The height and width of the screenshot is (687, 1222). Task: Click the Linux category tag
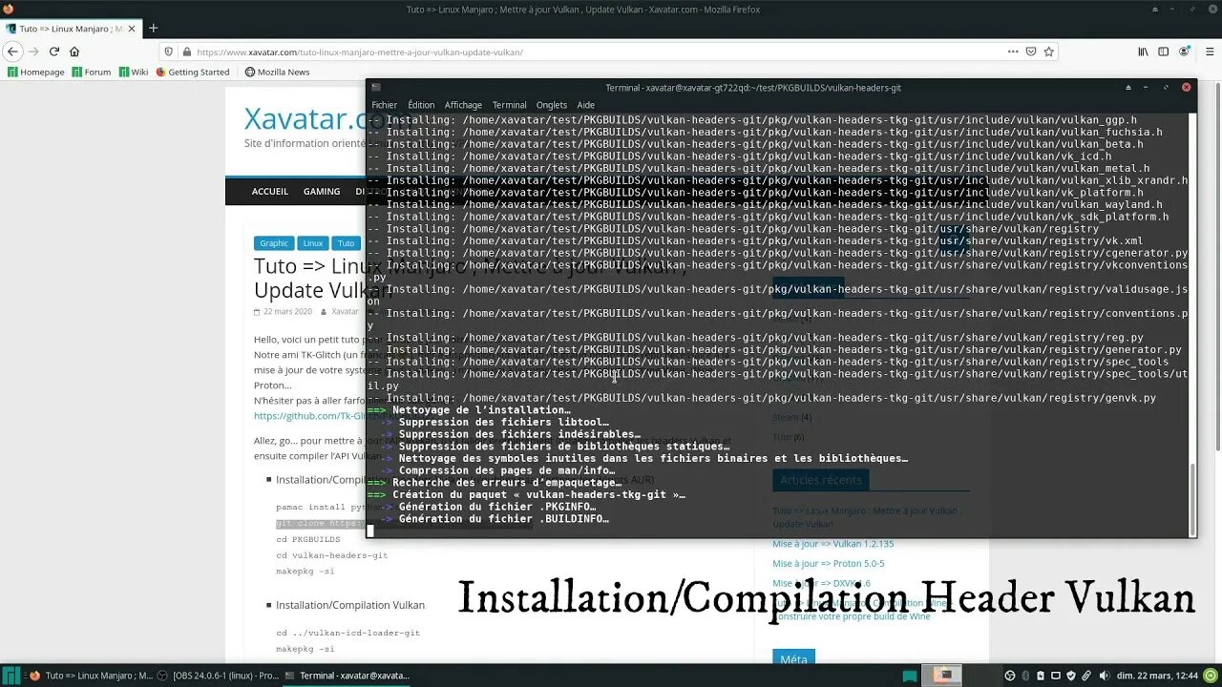coord(313,243)
